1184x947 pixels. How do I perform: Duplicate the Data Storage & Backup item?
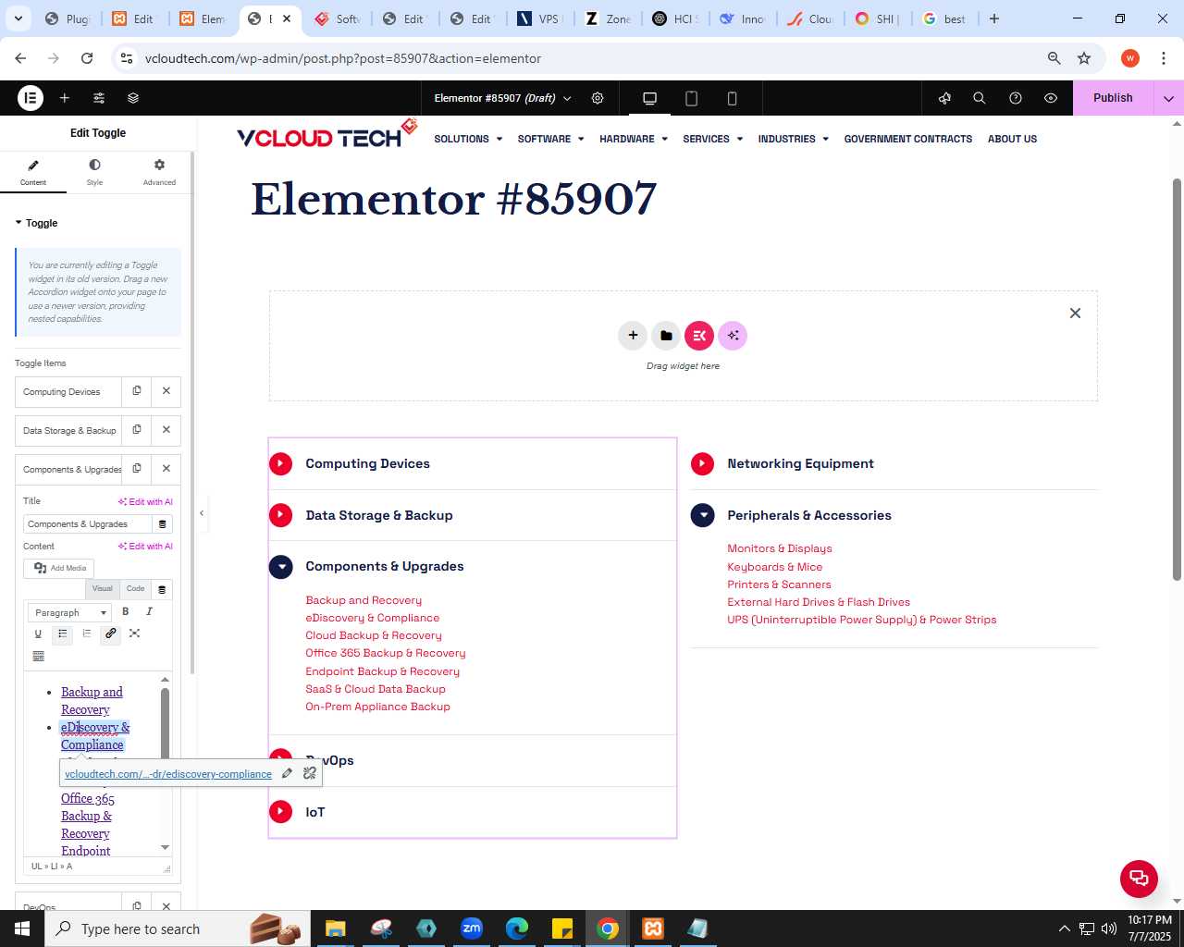(137, 430)
